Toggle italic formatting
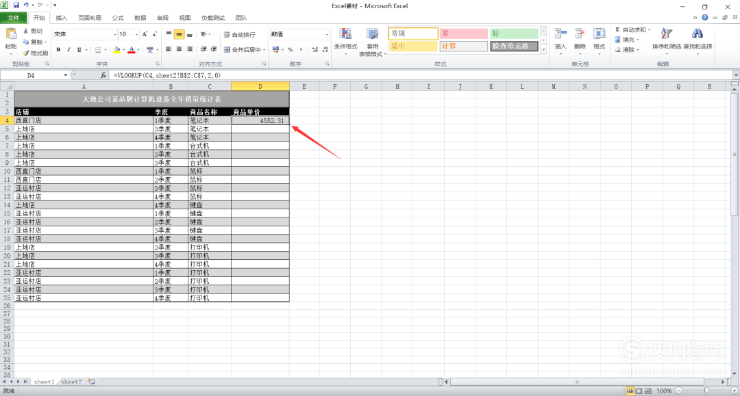This screenshot has width=740, height=396. (69, 49)
